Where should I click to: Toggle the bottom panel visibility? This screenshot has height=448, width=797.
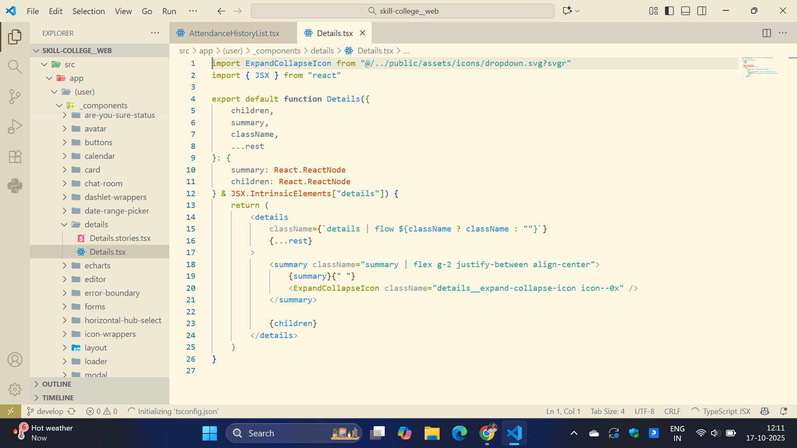click(685, 11)
